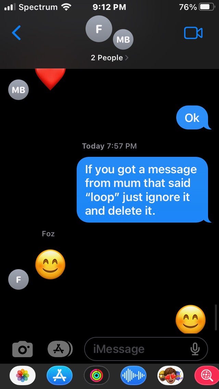This screenshot has height=389, width=219.
Task: Tap the F contact avatar in header
Action: click(x=99, y=29)
